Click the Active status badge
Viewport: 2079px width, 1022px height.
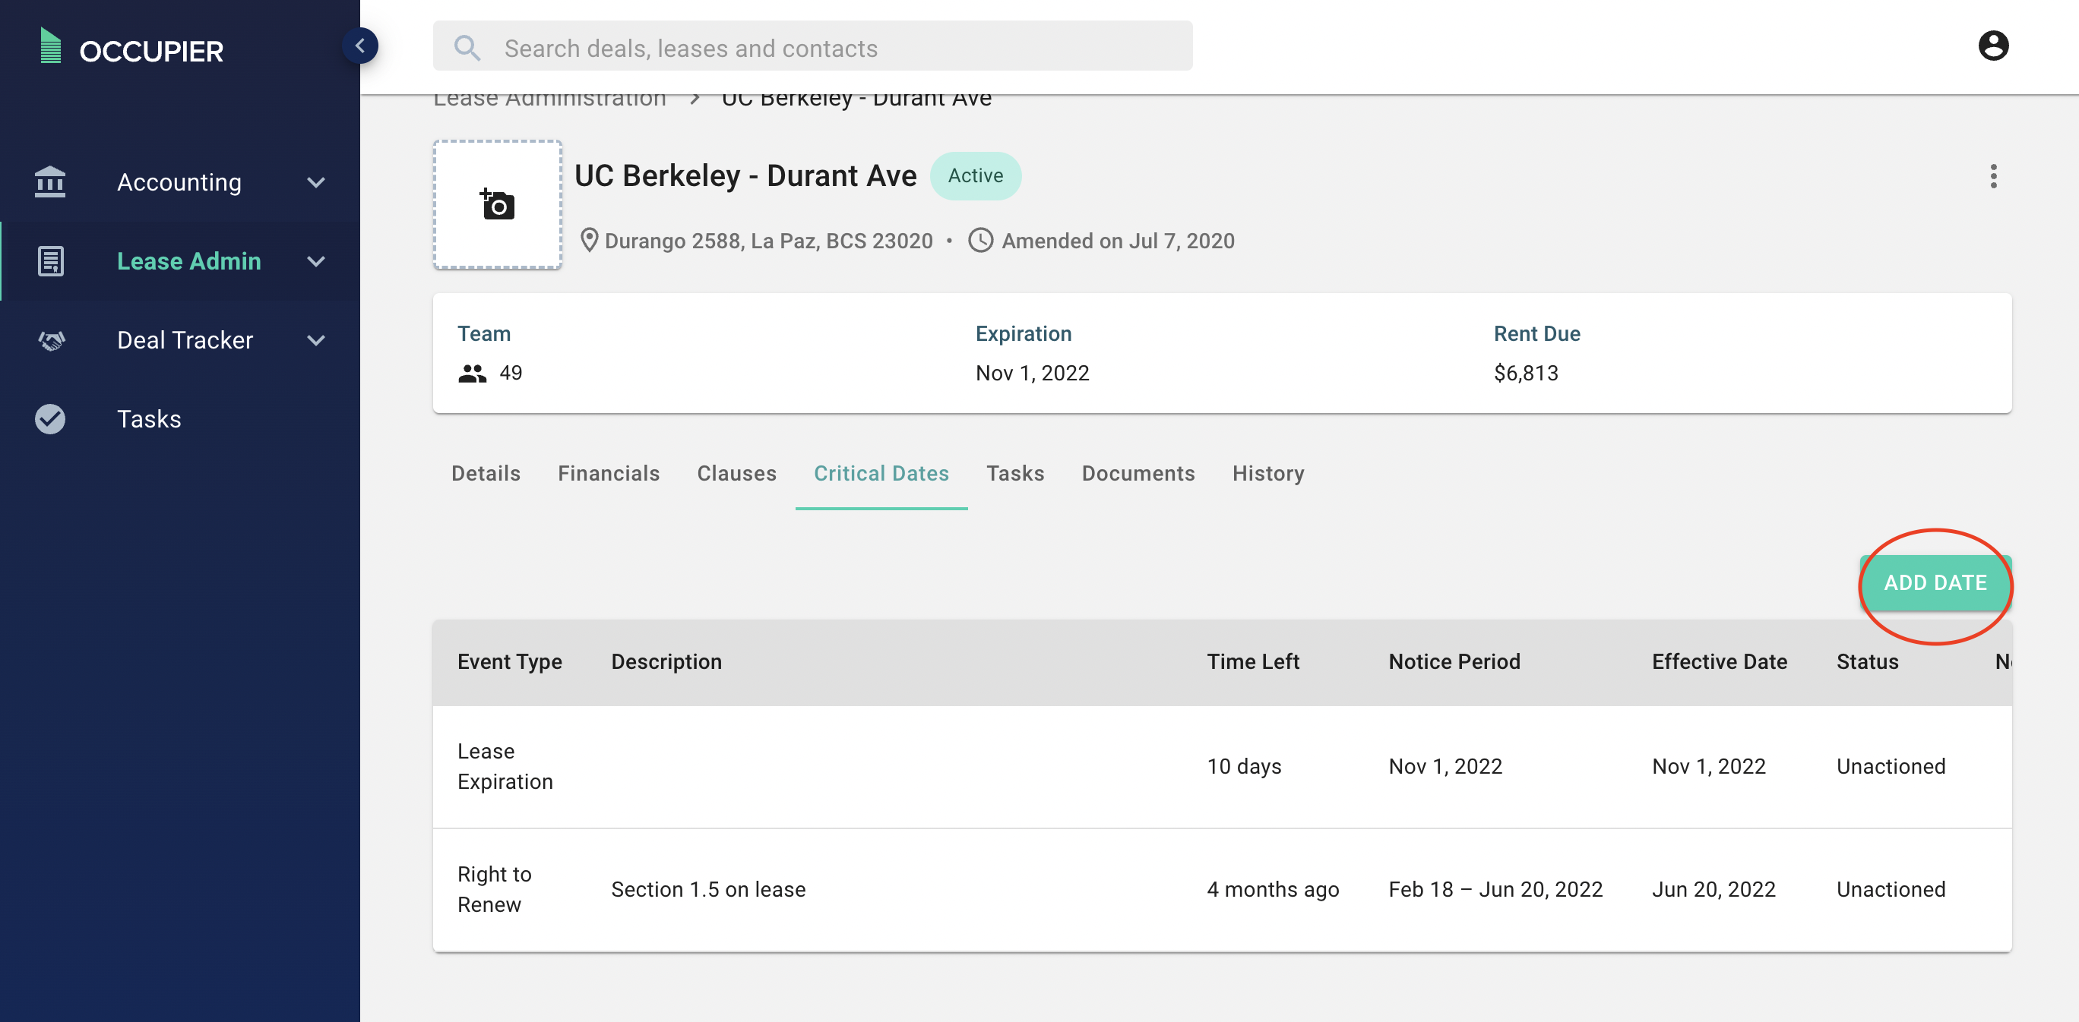pos(975,176)
